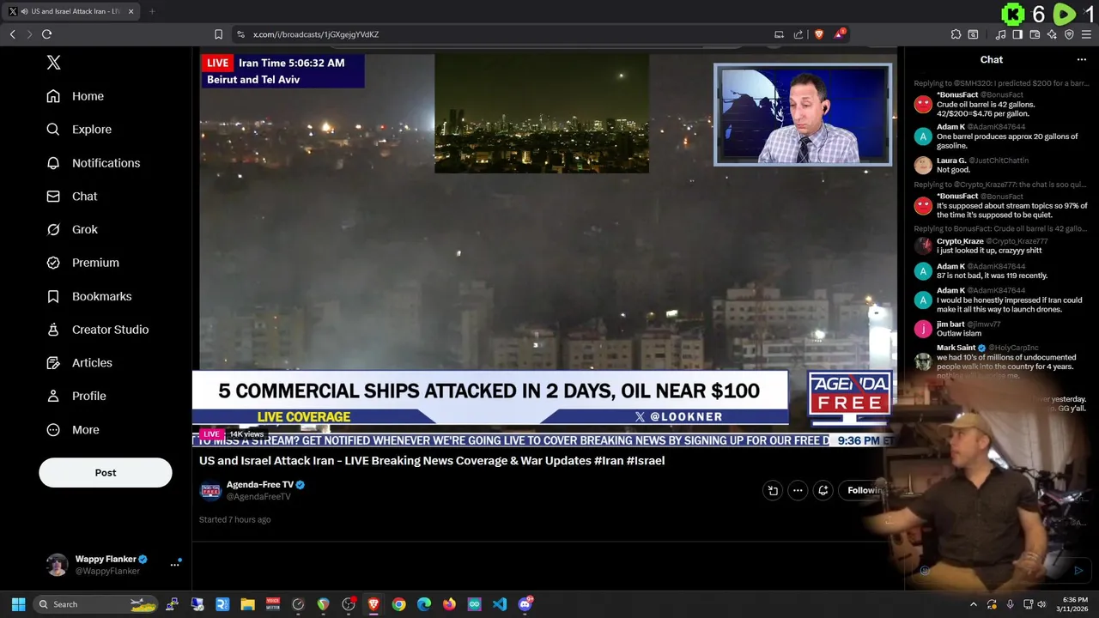Open Discord from the taskbar
This screenshot has width=1099, height=618.
coord(525,604)
